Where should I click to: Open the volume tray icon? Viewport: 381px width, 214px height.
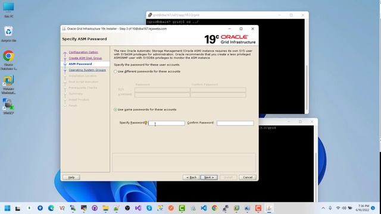[x=344, y=208]
